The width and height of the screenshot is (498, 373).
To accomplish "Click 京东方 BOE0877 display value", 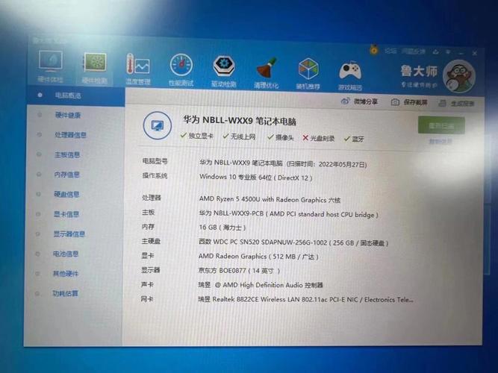I will (x=239, y=271).
